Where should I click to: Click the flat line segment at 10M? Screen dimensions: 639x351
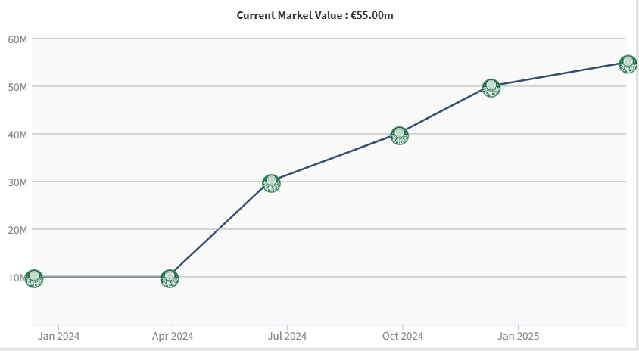pos(102,277)
